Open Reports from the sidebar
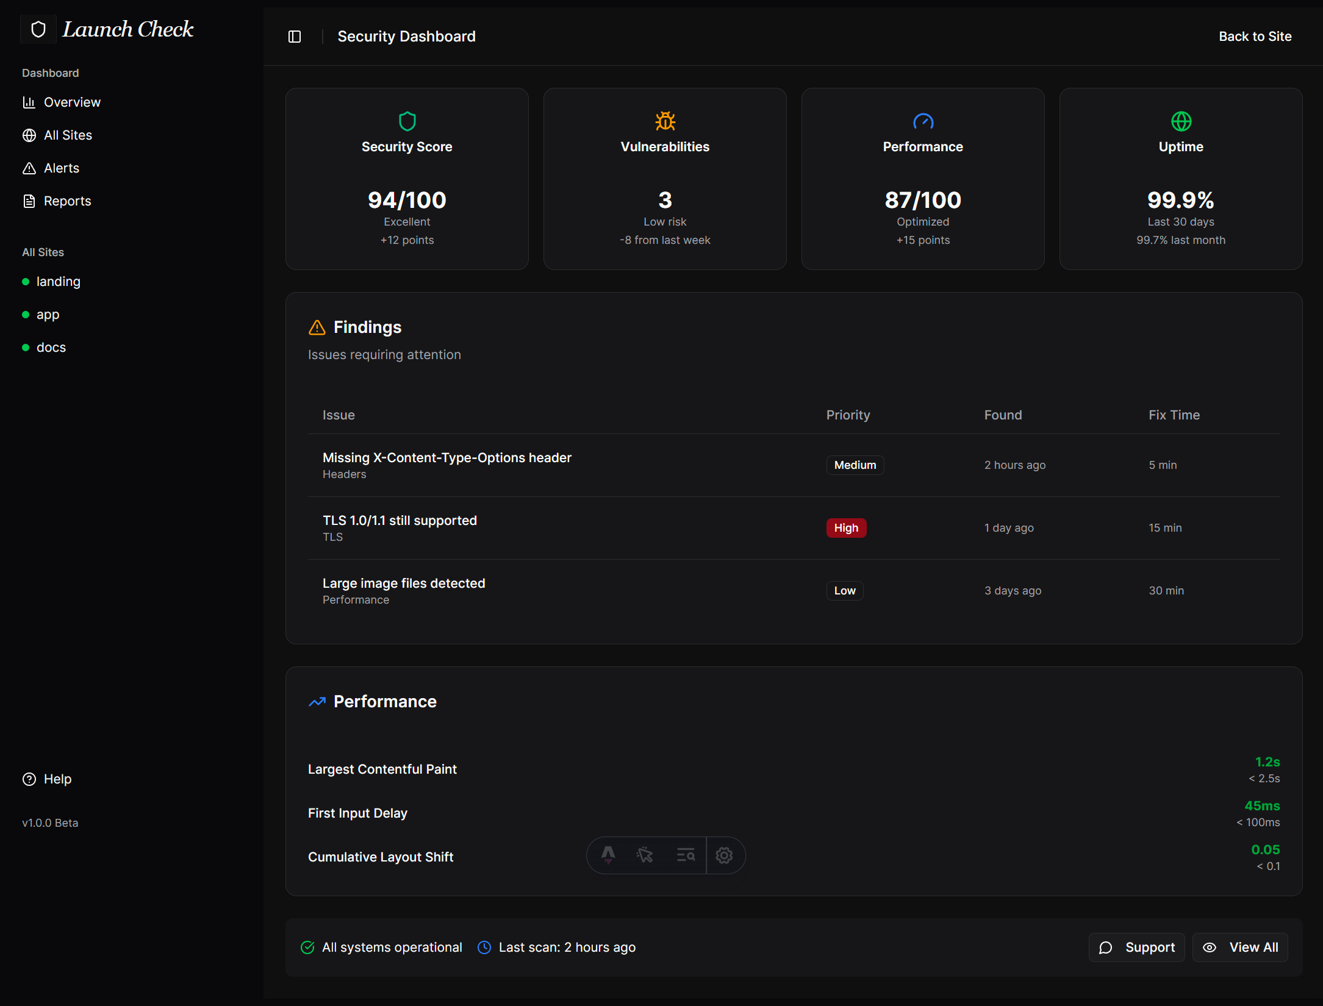Screen dimensions: 1323x1006 click(67, 201)
